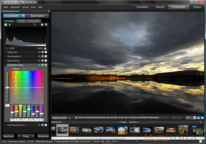Toggle the Allgemein enable checkbox

45,52
